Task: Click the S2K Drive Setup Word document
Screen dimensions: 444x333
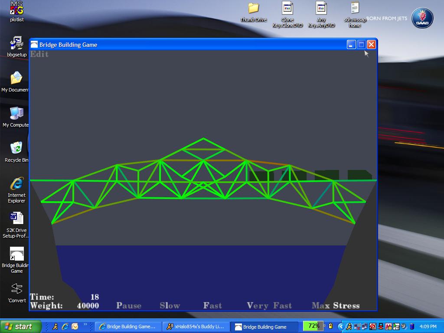Action: click(x=16, y=218)
